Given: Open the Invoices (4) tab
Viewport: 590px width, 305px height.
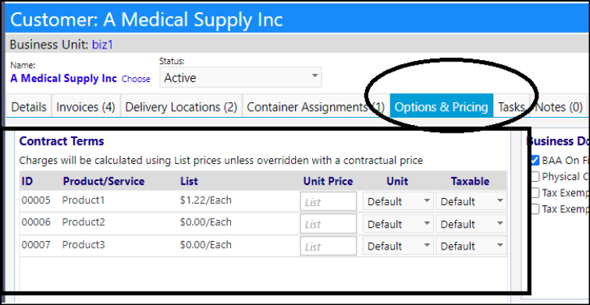Looking at the screenshot, I should click(x=85, y=107).
